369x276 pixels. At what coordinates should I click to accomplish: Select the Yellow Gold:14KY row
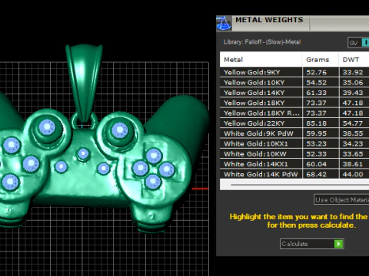tap(294, 93)
